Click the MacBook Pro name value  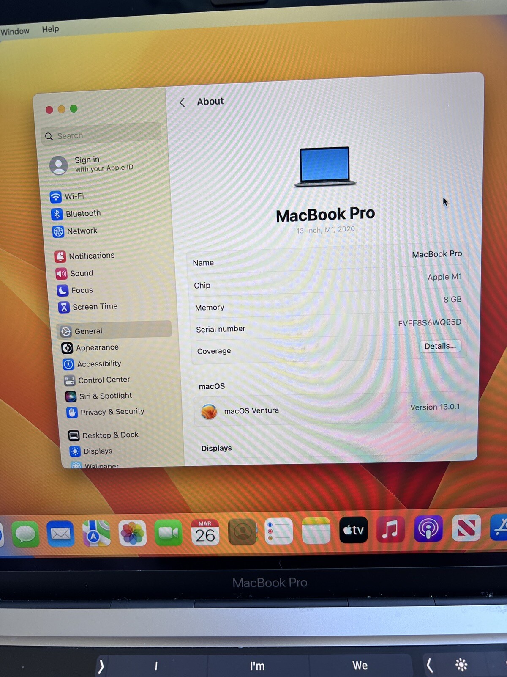click(x=437, y=254)
